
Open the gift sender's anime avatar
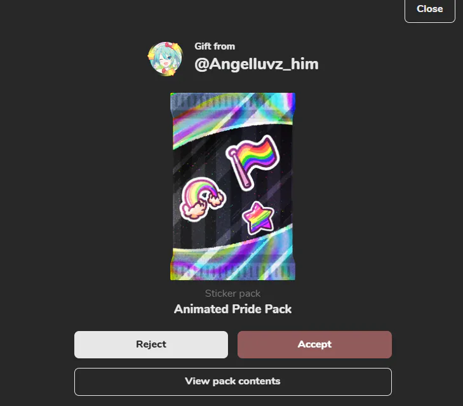(164, 59)
